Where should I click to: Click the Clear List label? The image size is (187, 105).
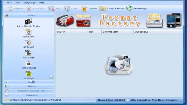pos(38,8)
